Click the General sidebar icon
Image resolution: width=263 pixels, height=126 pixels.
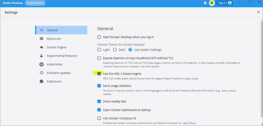(42, 30)
